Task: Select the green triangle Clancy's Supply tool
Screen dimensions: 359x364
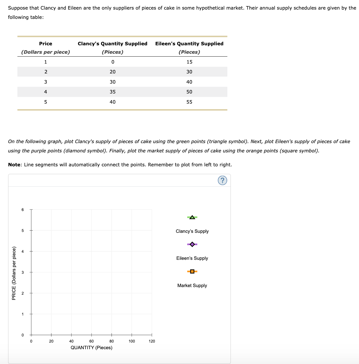Action: 192,217
